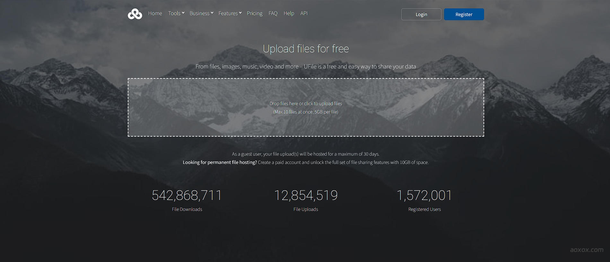
Task: Open the Pricing page
Action: (255, 13)
